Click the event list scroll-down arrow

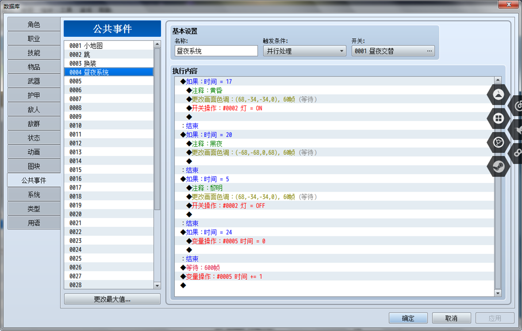coord(157,285)
